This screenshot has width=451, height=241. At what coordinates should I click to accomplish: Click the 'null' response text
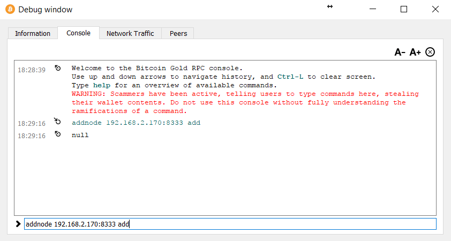80,135
